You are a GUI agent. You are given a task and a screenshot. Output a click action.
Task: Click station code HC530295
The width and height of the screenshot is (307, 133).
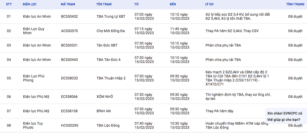[70, 126]
